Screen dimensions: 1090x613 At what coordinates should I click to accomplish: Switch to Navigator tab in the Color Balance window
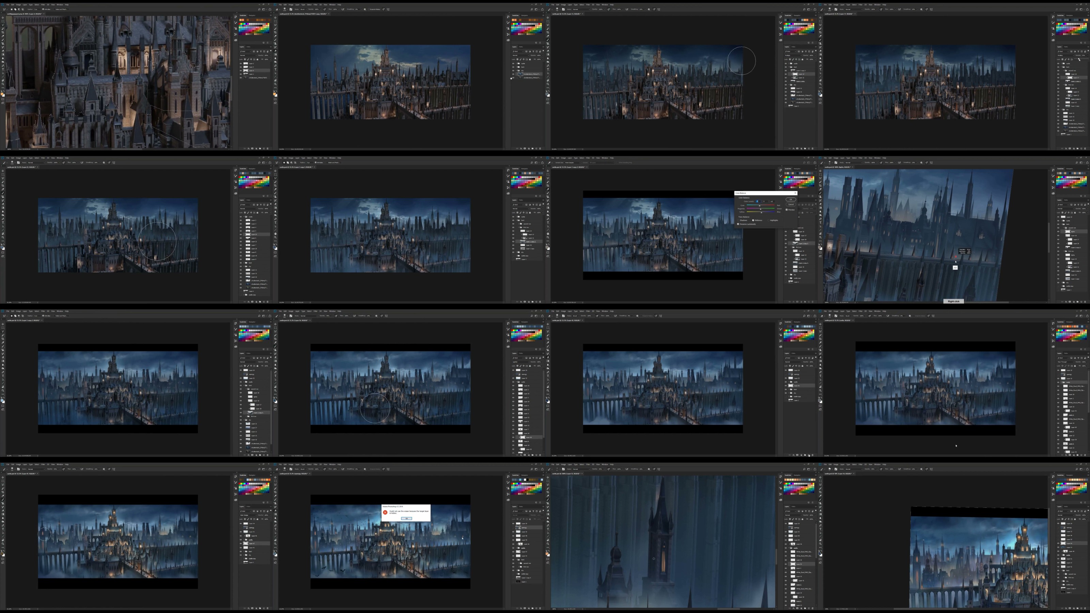[797, 168]
